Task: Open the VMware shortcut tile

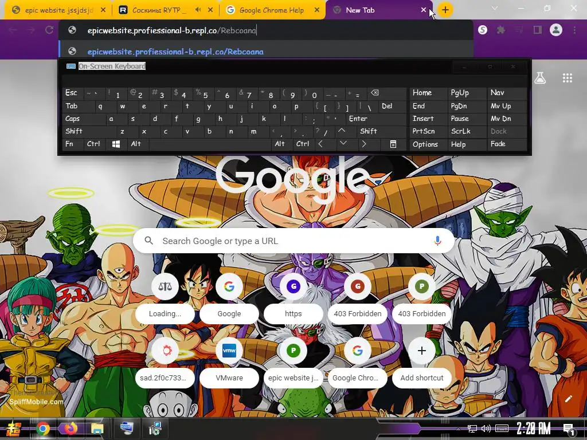Action: tap(229, 362)
